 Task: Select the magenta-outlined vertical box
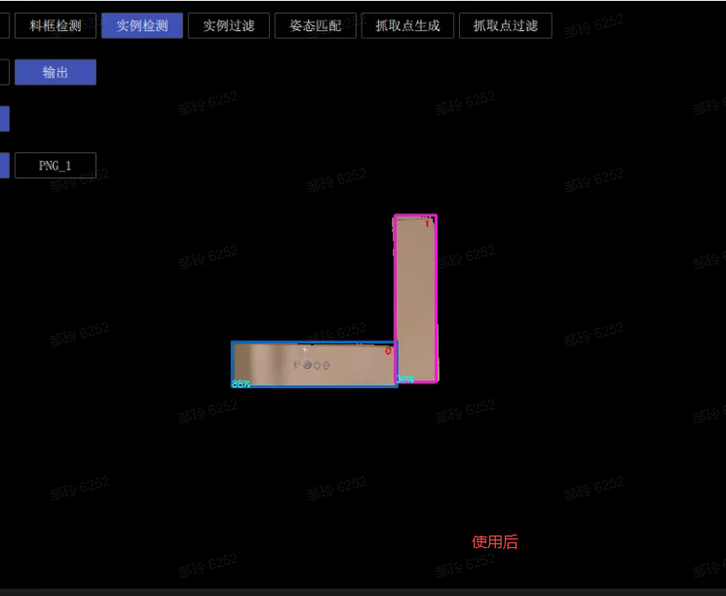pos(416,293)
